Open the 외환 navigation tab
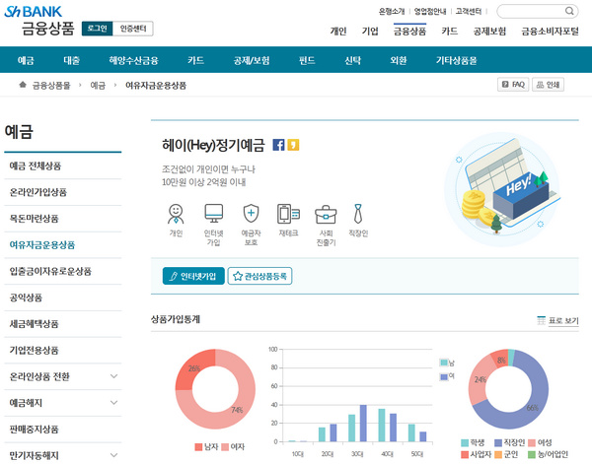The image size is (592, 464). [399, 60]
